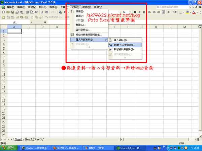Click the help question input field

[173, 7]
